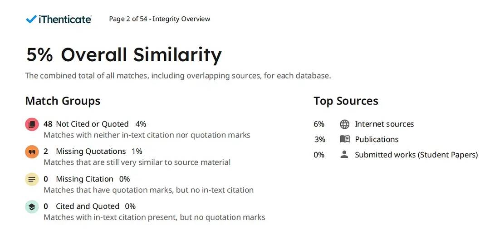Click the orange Missing Quotations quote icon
The width and height of the screenshot is (490, 230).
coord(32,152)
